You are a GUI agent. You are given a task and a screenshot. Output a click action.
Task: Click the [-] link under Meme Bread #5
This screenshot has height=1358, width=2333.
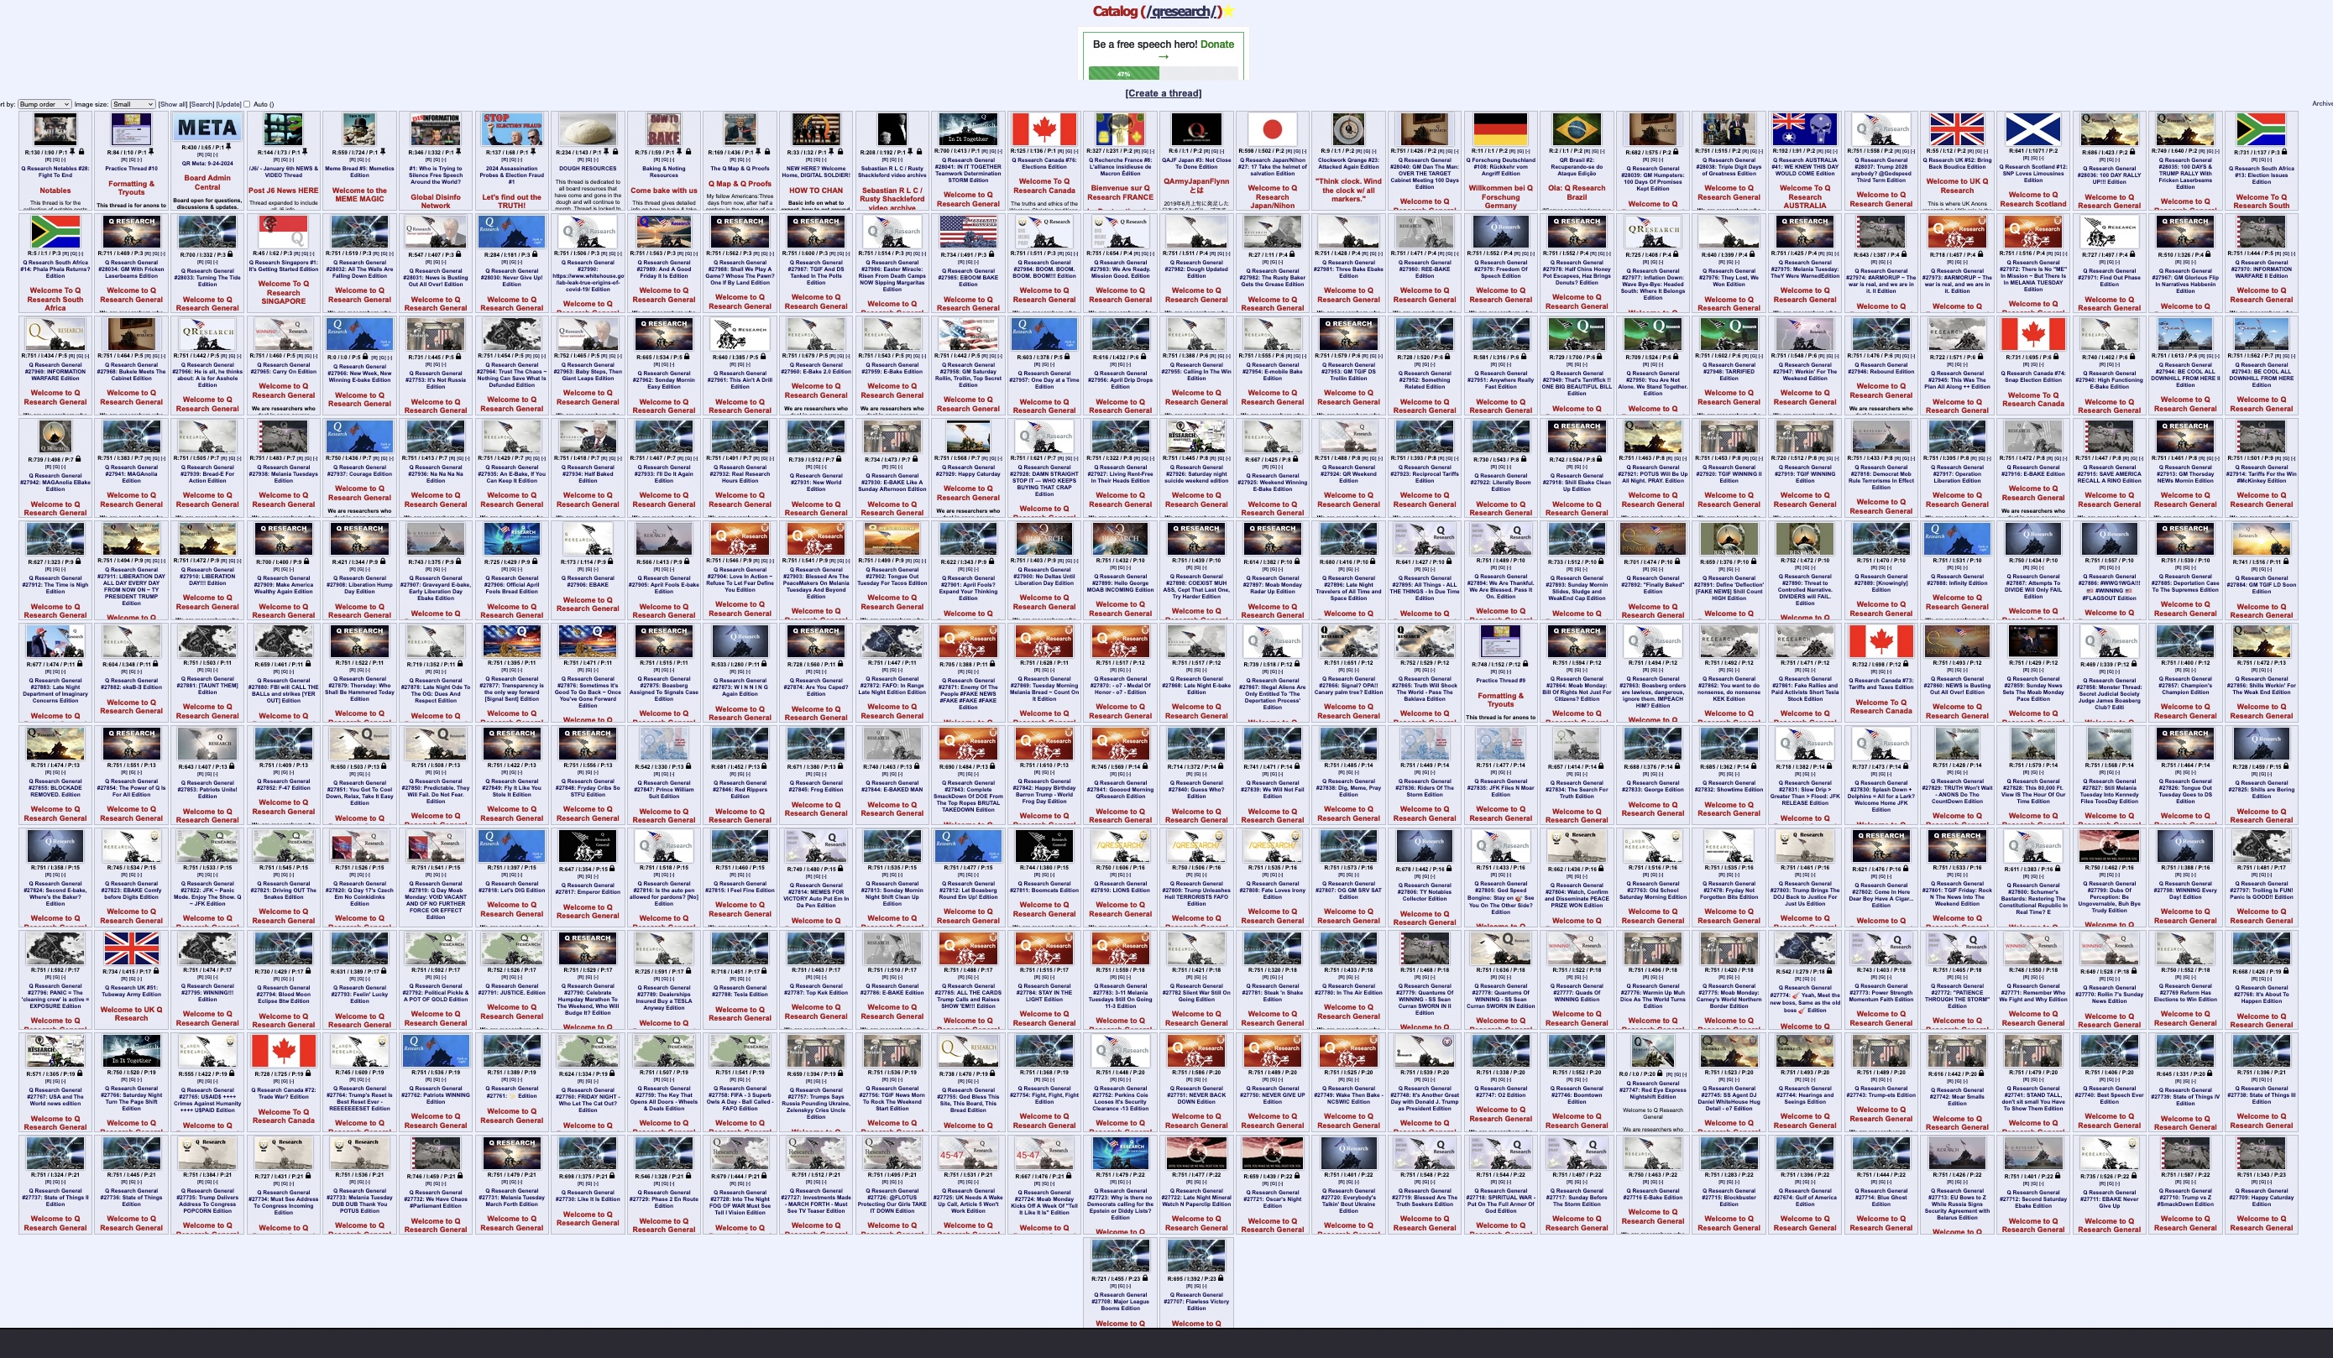368,160
